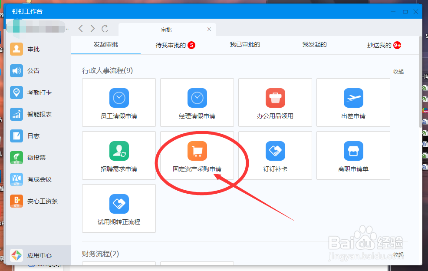Image resolution: width=428 pixels, height=271 pixels.
Task: Click the page refresh arrow
Action: (x=105, y=29)
